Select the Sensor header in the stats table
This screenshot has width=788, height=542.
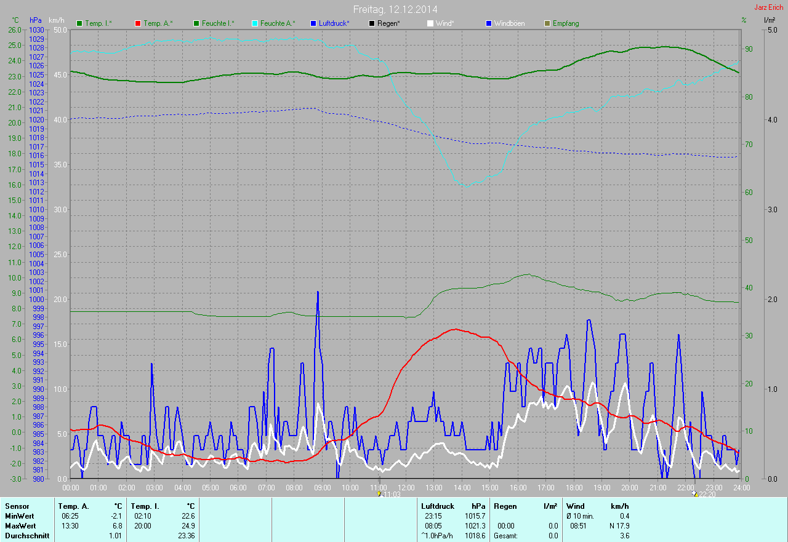coord(17,506)
